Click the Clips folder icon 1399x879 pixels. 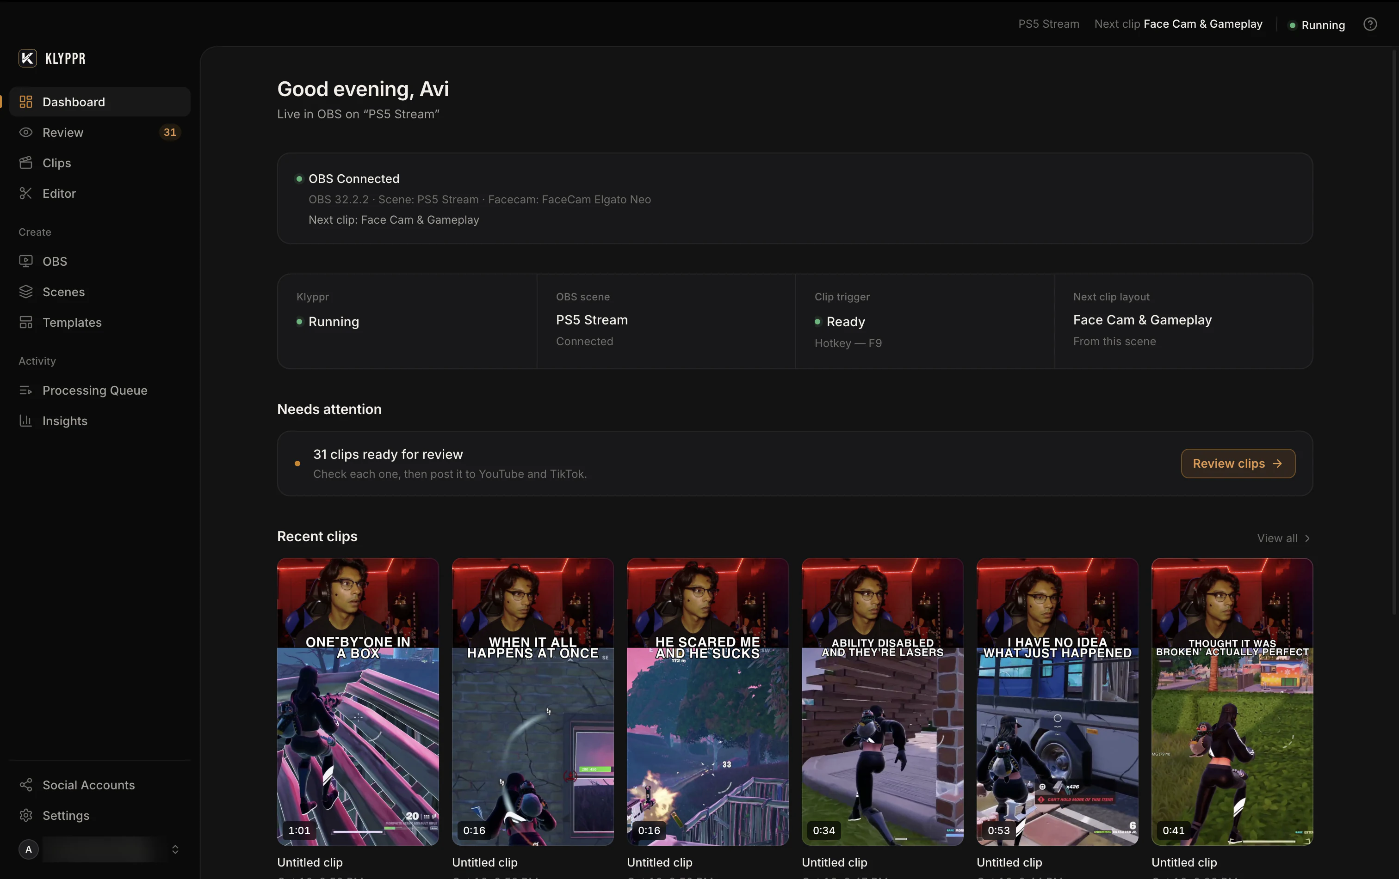[25, 163]
